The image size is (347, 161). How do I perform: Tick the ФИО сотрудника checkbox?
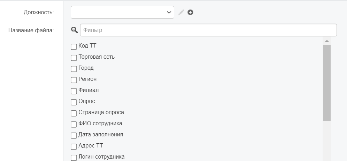coord(74,124)
